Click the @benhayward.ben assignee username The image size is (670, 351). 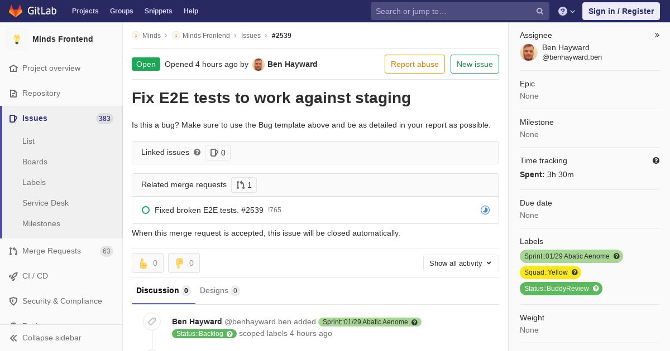[572, 57]
